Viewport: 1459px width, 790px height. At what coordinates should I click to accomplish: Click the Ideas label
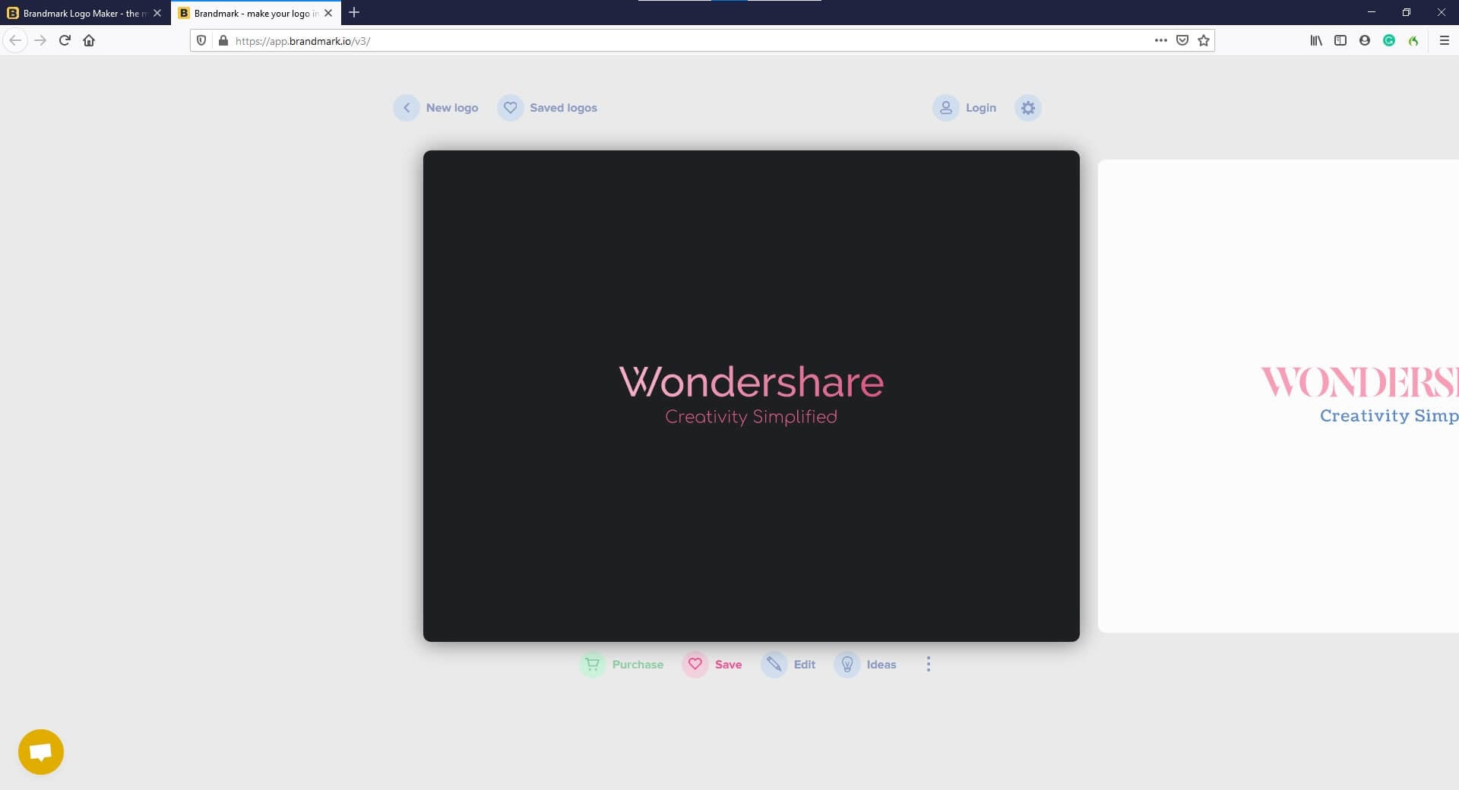pyautogui.click(x=881, y=665)
